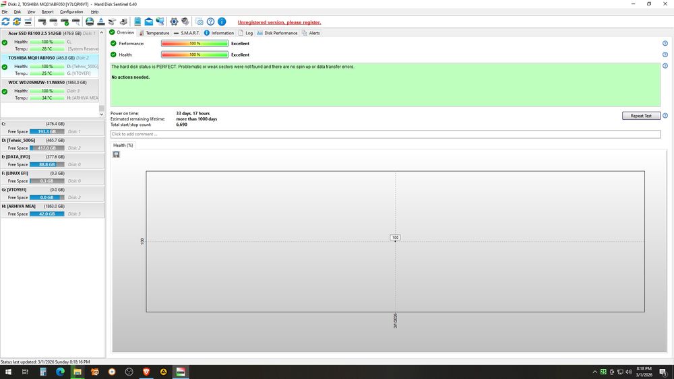Screen dimensions: 674x379
Task: Open the View menu
Action: [32, 12]
